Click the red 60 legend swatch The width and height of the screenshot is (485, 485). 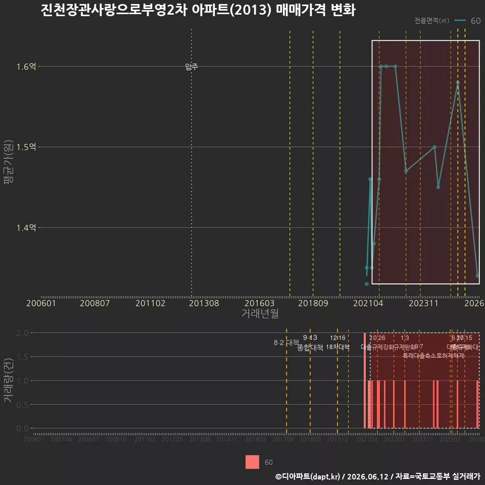[x=252, y=462]
